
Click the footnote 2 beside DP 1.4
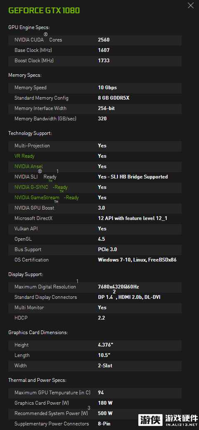coord(114,292)
